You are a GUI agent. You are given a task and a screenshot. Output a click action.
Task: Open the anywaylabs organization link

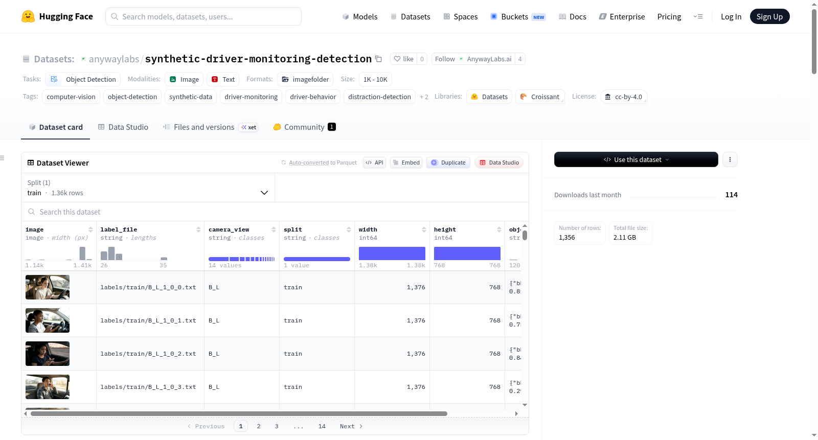pos(114,59)
